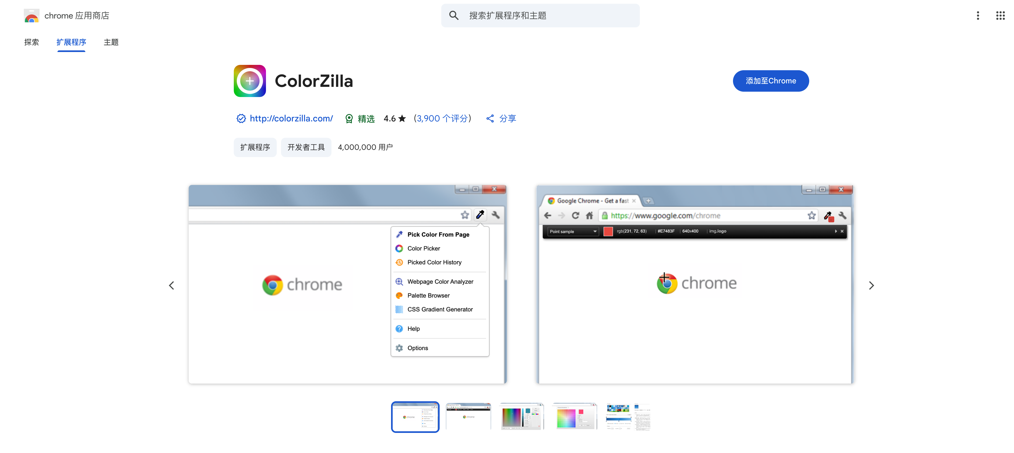Select the third screenshot thumbnail with color gradient

pos(521,417)
